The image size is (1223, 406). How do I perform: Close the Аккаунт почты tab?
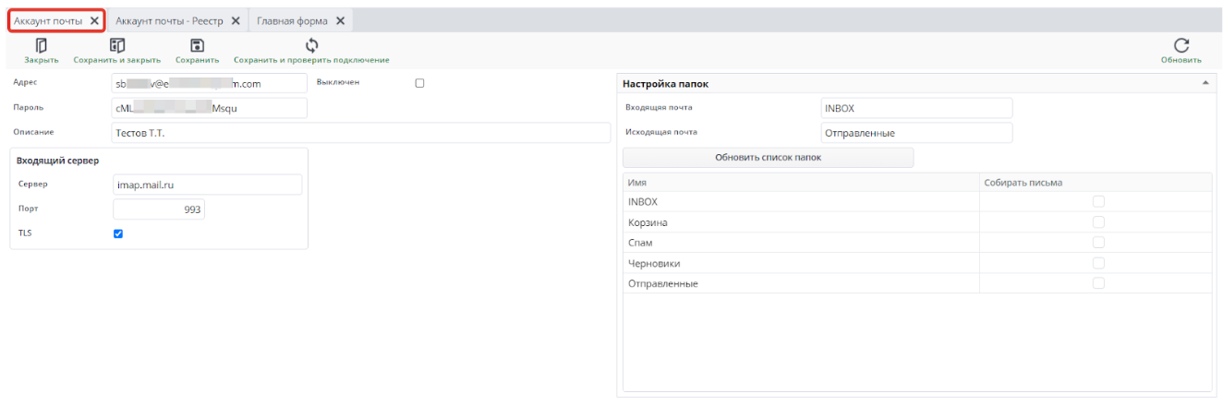point(94,20)
